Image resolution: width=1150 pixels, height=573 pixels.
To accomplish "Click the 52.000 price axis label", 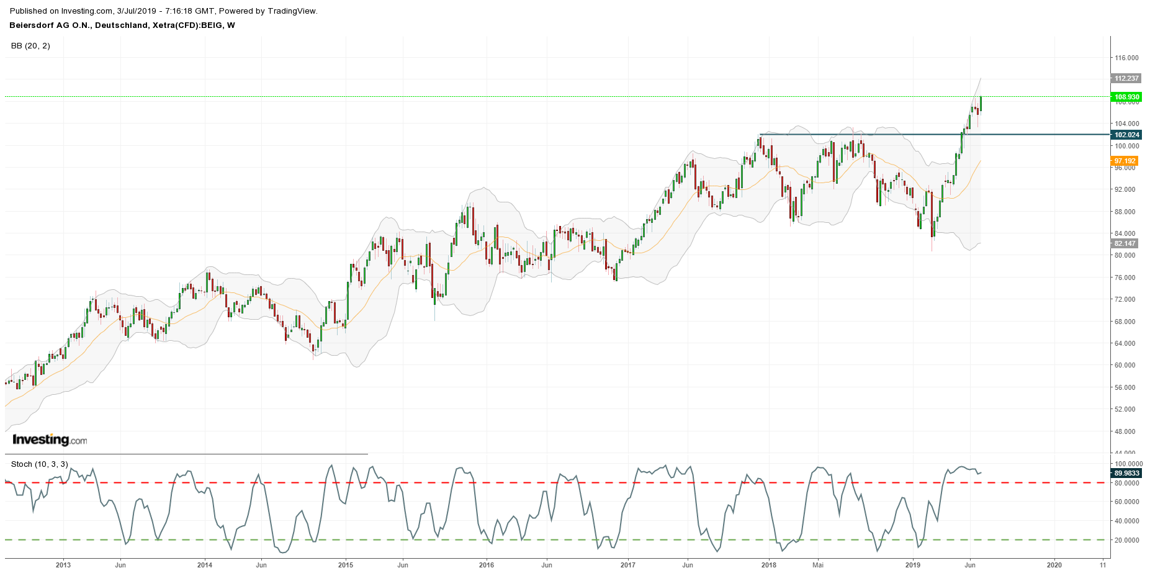I will [1125, 409].
